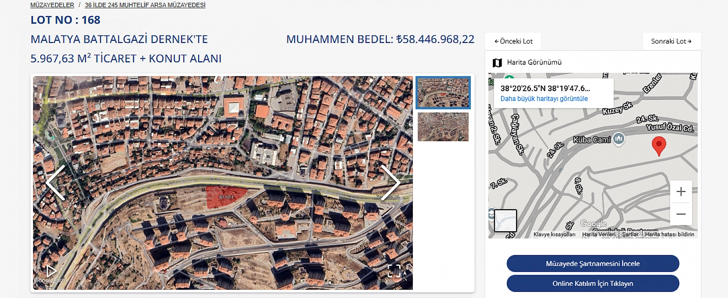Show the previous image with left arrow
728x298 pixels.
(56, 183)
